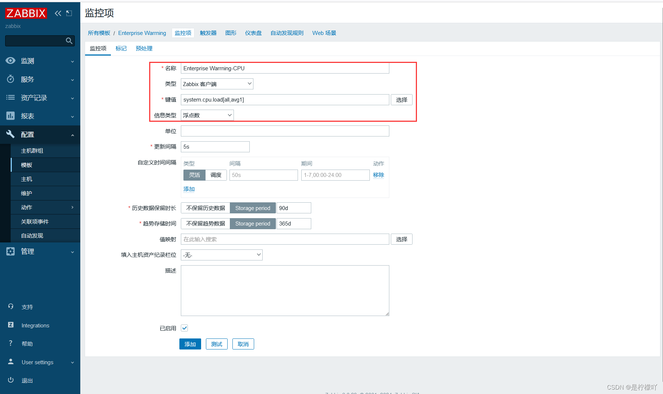
Task: Expand the 动作 submenu arrow
Action: click(x=73, y=207)
